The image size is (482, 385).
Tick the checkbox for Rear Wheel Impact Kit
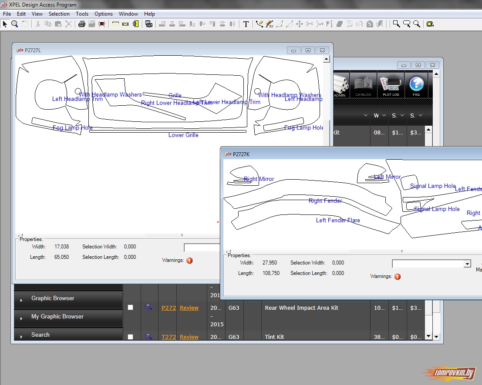130,307
